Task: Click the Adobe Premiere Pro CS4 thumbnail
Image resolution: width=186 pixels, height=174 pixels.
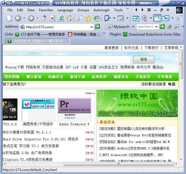Action: tap(74, 109)
